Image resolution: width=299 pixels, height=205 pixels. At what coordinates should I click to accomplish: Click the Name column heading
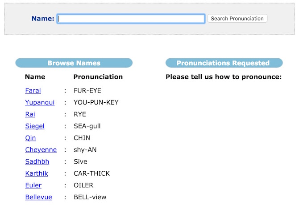35,77
